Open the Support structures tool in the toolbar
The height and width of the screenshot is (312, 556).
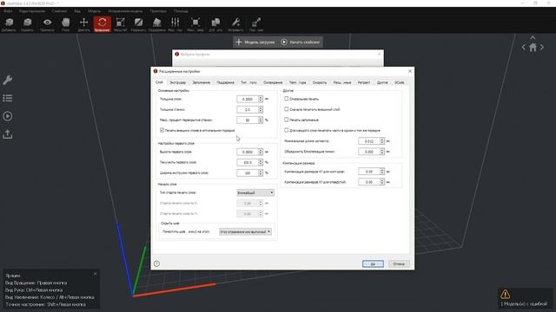(156, 23)
